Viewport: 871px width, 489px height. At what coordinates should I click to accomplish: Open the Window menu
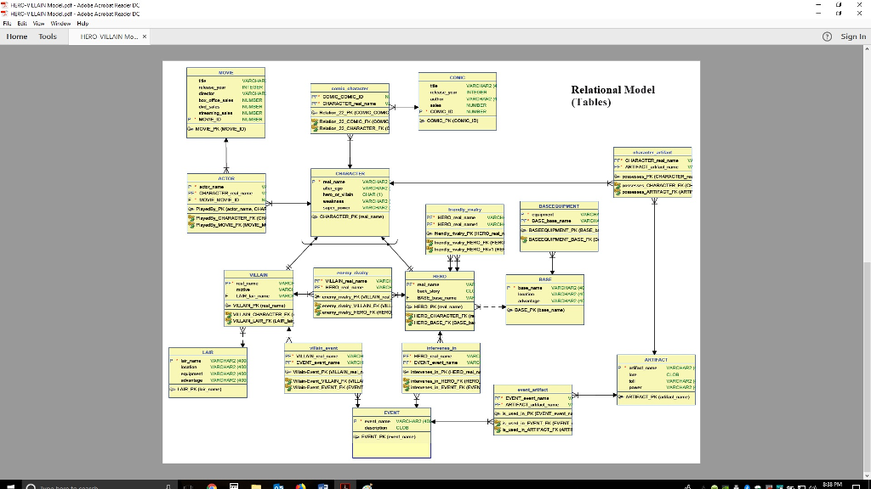click(x=60, y=23)
